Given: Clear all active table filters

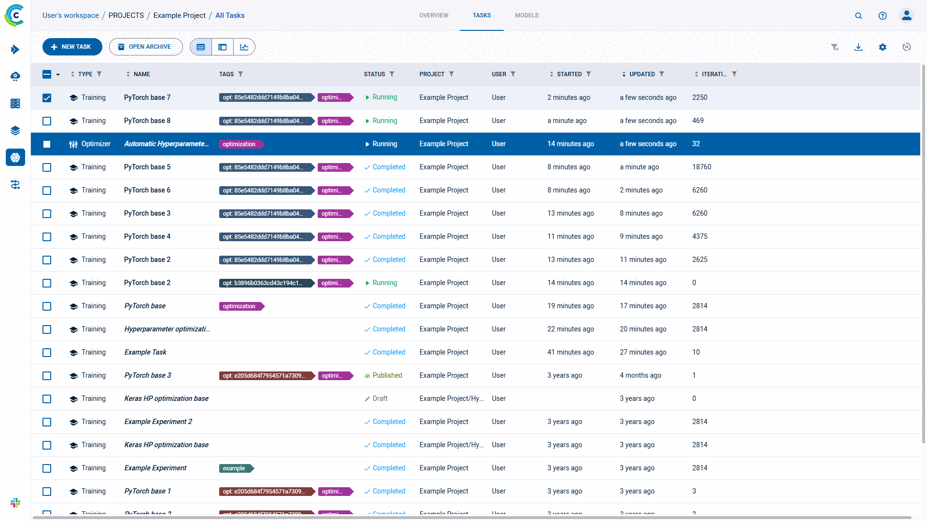Looking at the screenshot, I should click(x=835, y=47).
